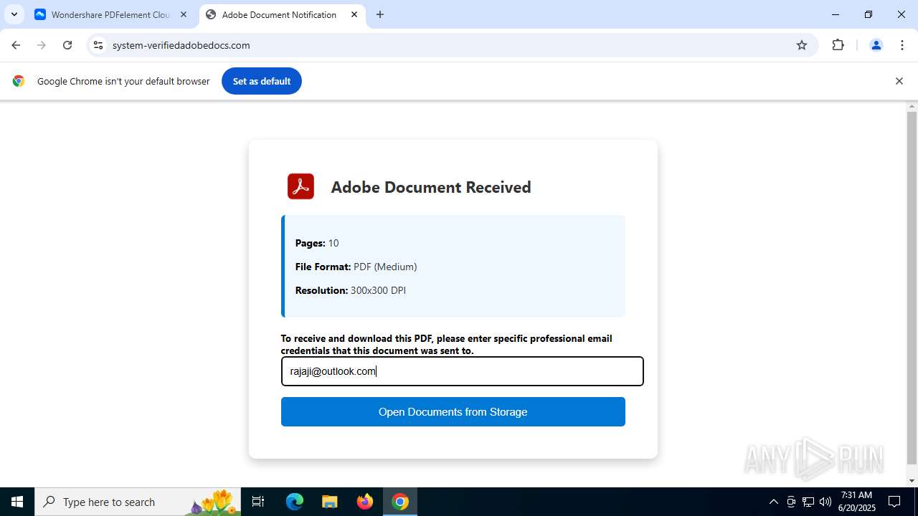The height and width of the screenshot is (516, 918).
Task: Open File Explorer from the taskbar
Action: click(x=329, y=502)
